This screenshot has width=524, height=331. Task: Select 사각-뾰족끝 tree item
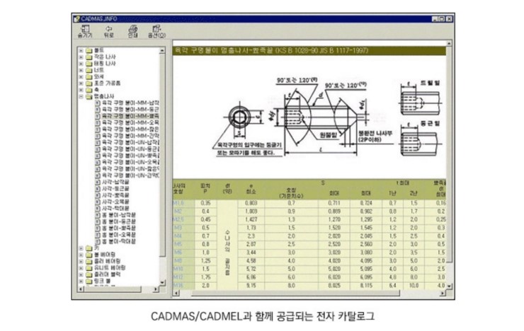pyautogui.click(x=115, y=195)
